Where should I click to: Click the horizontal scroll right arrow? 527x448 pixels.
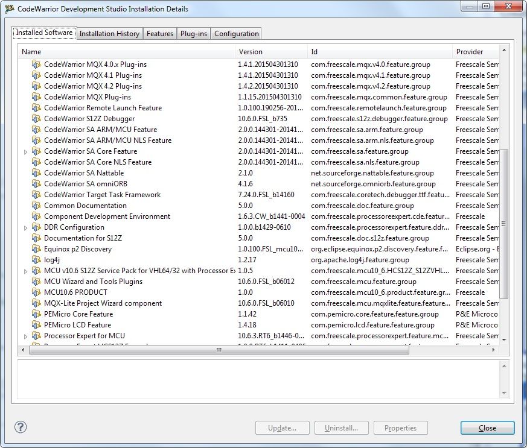point(493,350)
